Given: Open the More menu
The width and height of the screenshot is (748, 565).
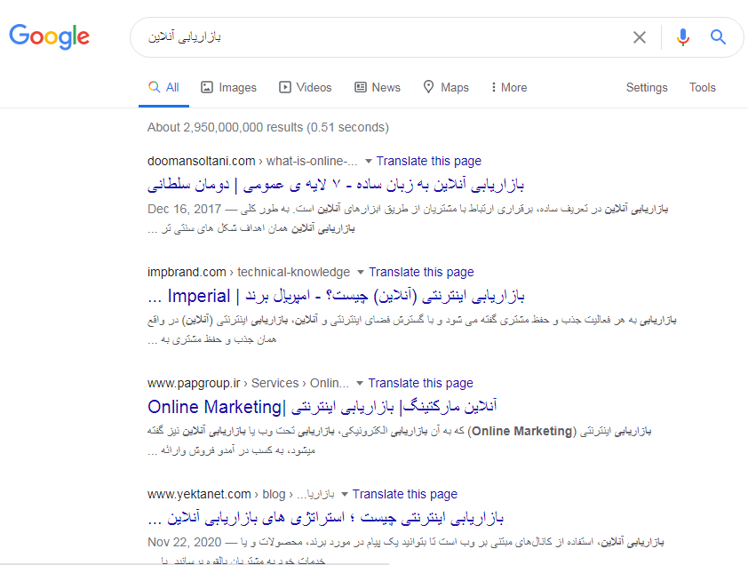Looking at the screenshot, I should (x=509, y=87).
